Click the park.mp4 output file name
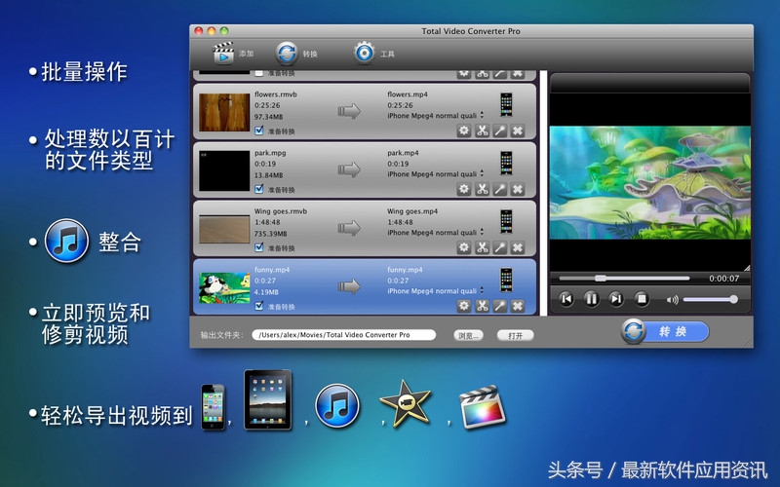 click(403, 153)
